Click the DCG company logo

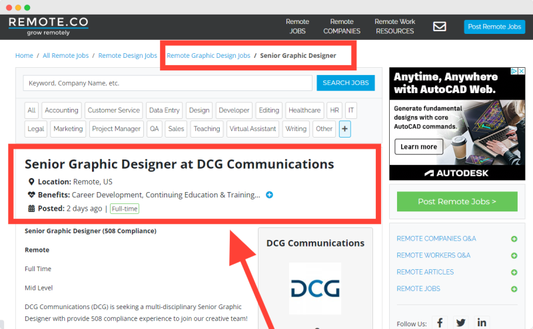coord(315,288)
